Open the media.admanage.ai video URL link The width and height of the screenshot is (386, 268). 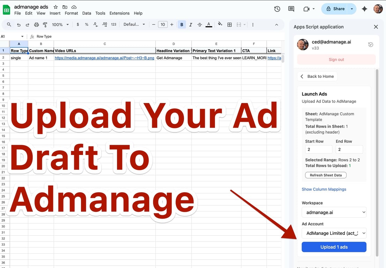(x=104, y=58)
